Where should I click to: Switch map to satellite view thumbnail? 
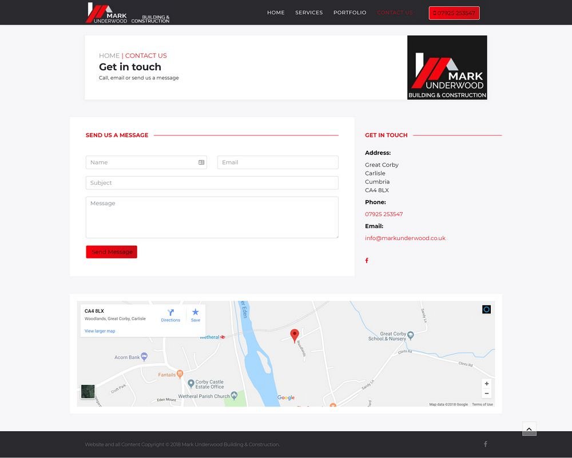tap(88, 392)
